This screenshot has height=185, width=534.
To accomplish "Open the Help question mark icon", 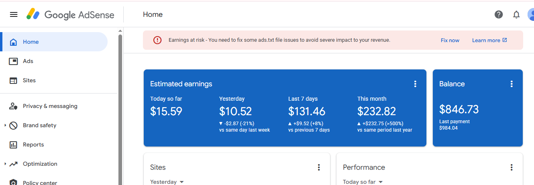I will 499,14.
